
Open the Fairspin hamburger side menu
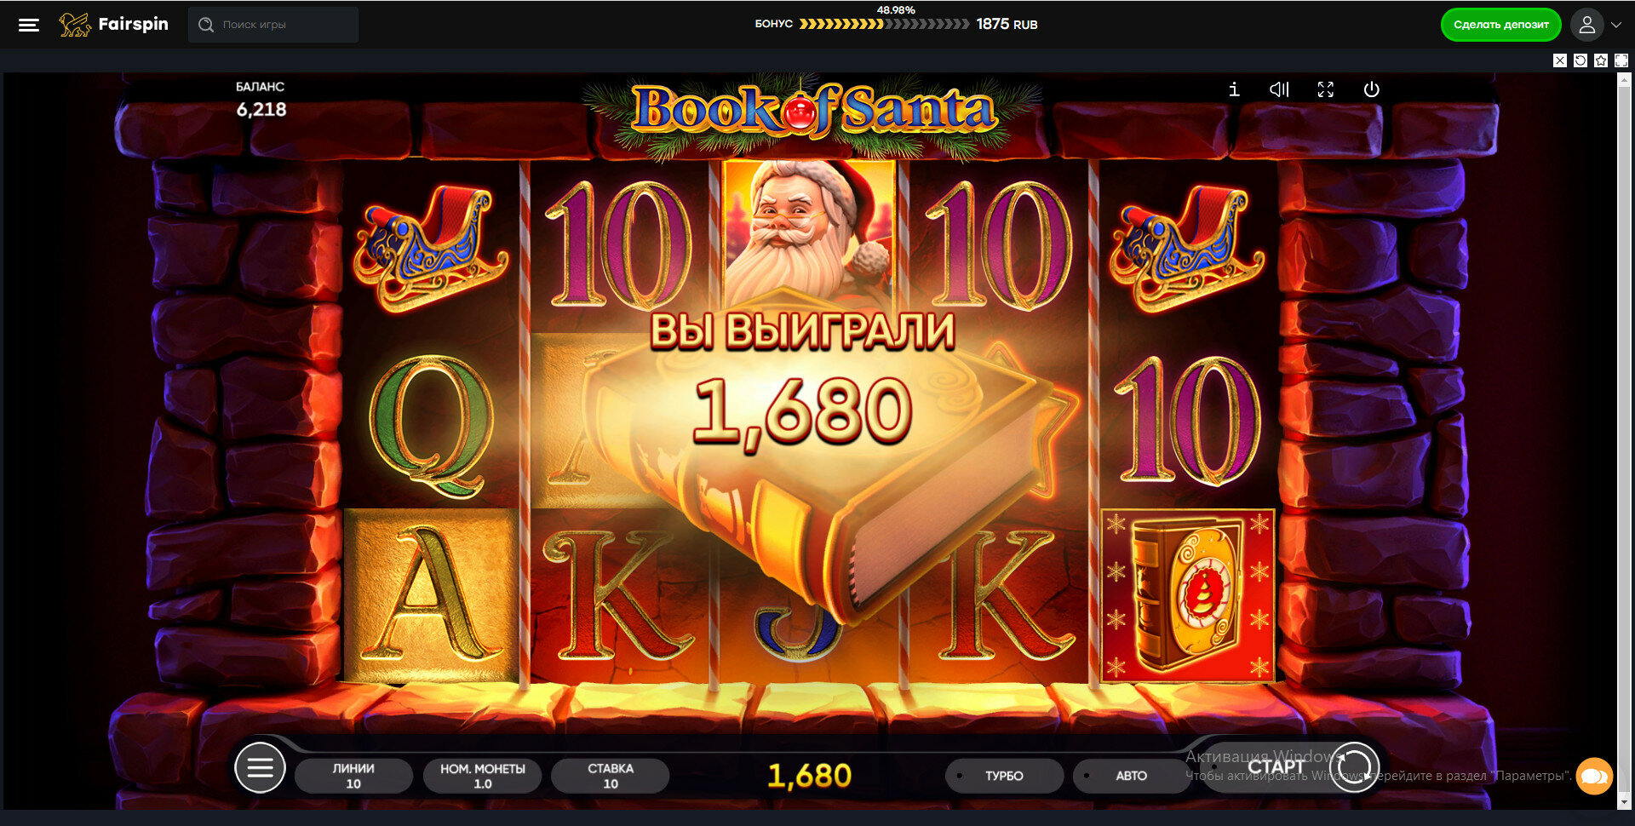[29, 25]
